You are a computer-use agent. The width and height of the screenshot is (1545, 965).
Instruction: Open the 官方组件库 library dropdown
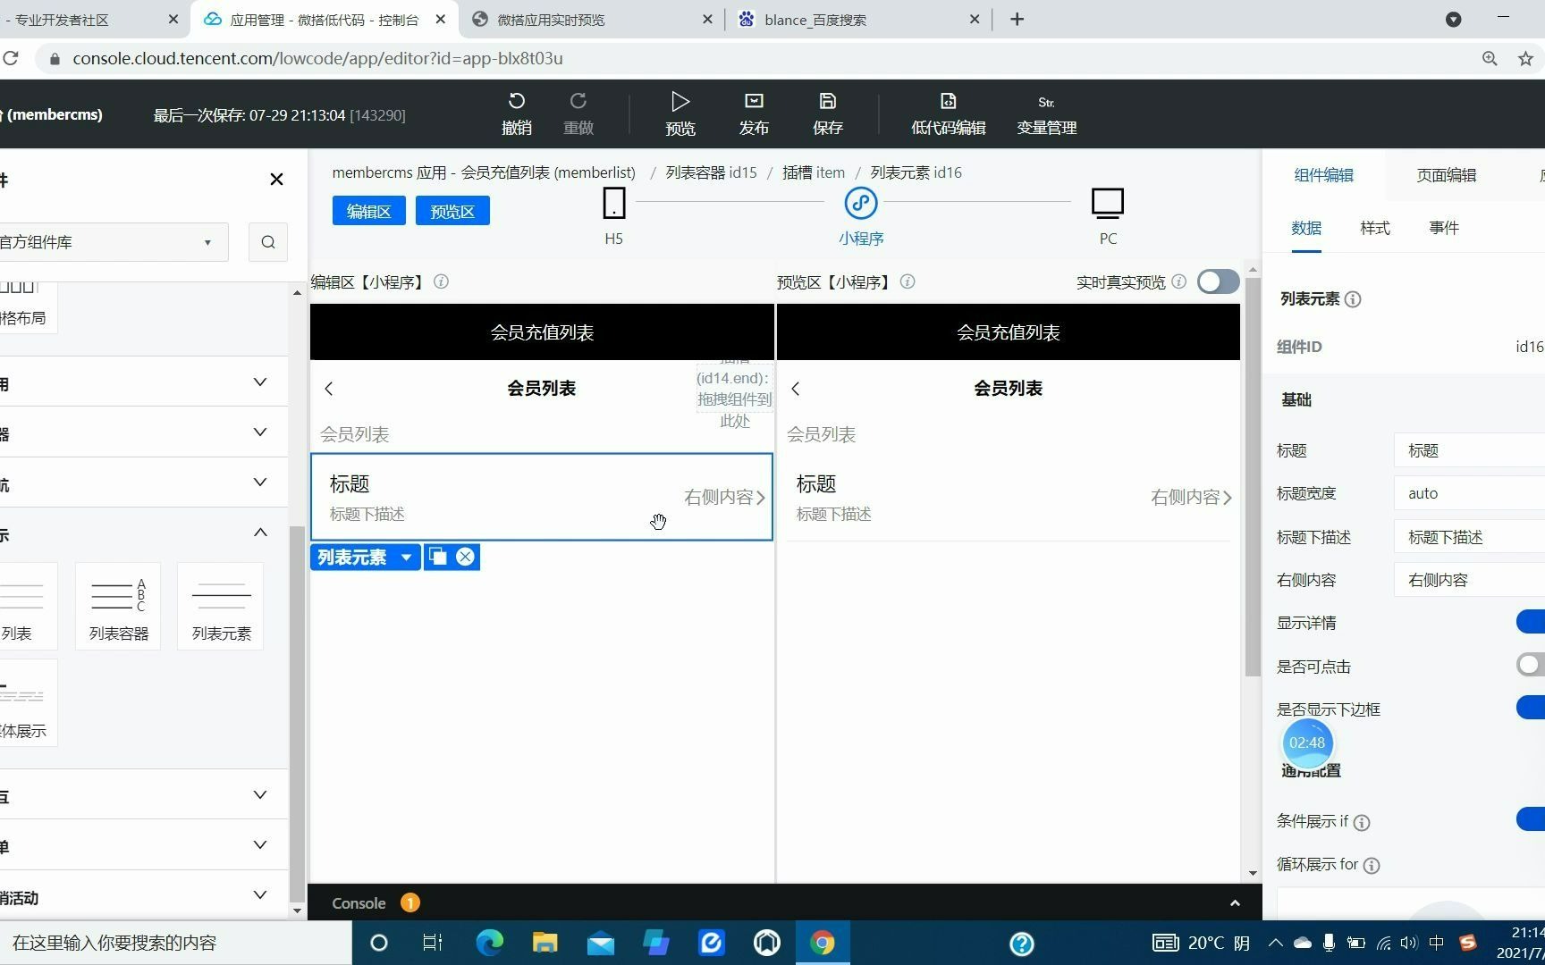[113, 242]
